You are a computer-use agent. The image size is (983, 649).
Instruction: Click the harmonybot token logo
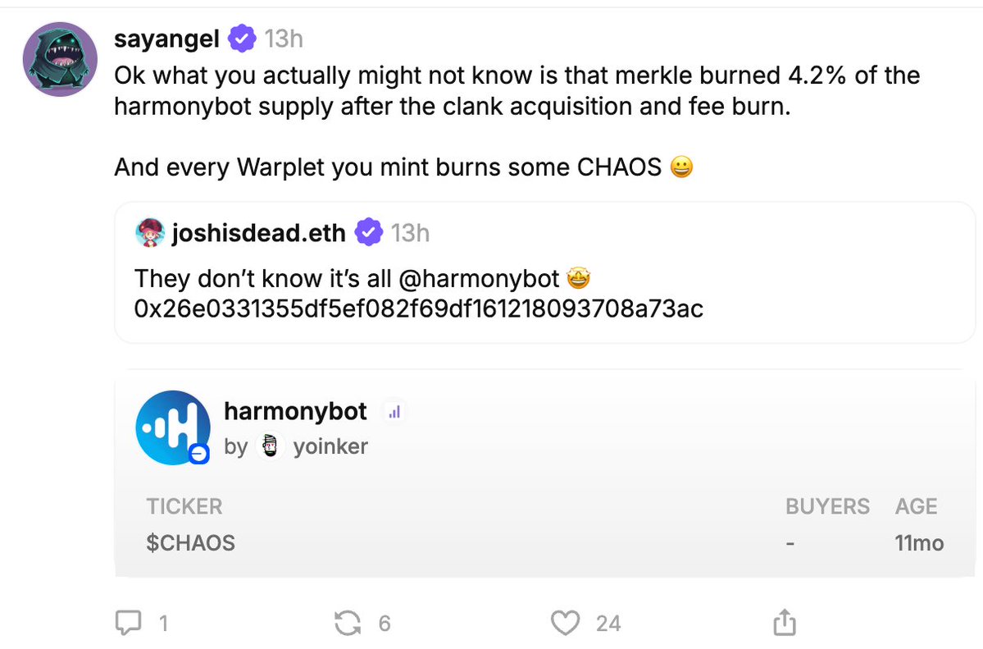172,428
